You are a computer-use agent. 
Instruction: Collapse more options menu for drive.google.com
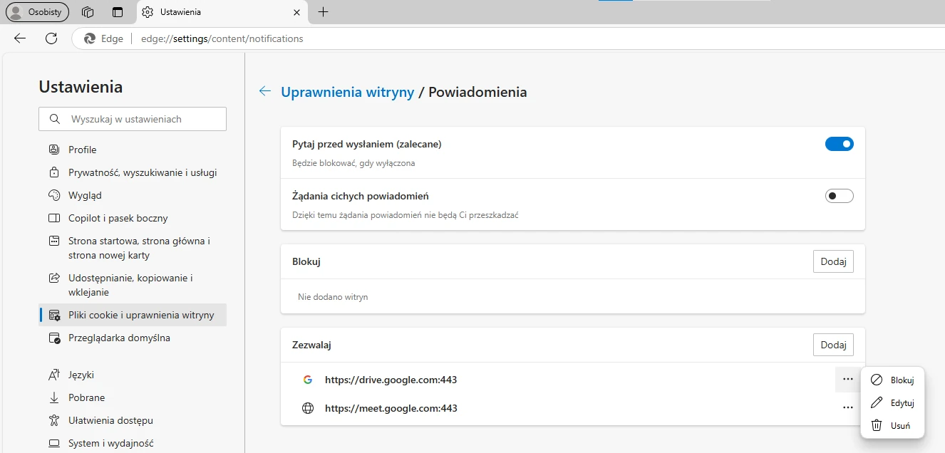coord(847,380)
